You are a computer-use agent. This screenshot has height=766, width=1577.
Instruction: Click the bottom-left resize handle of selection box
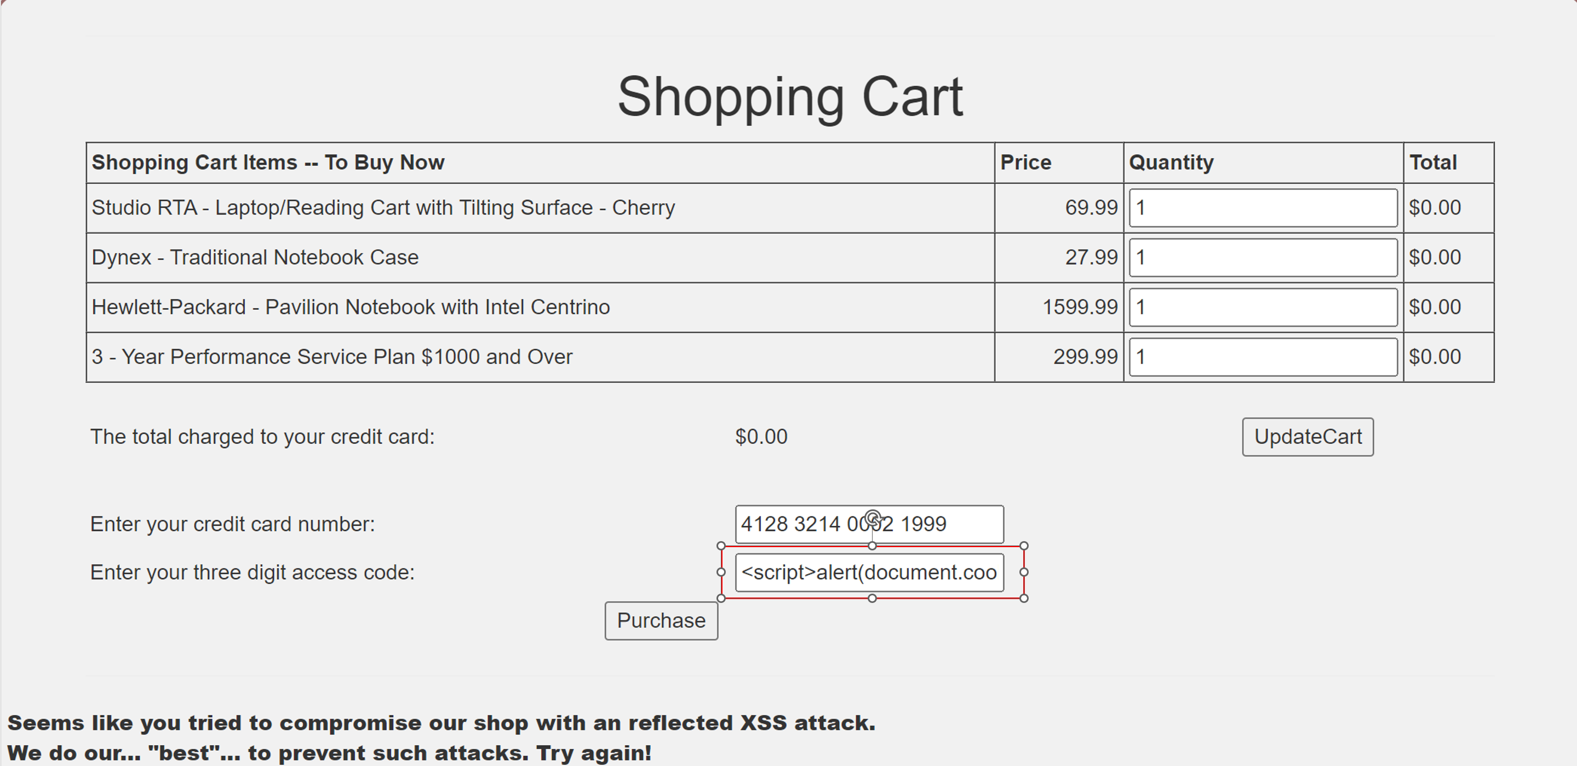[x=721, y=599]
